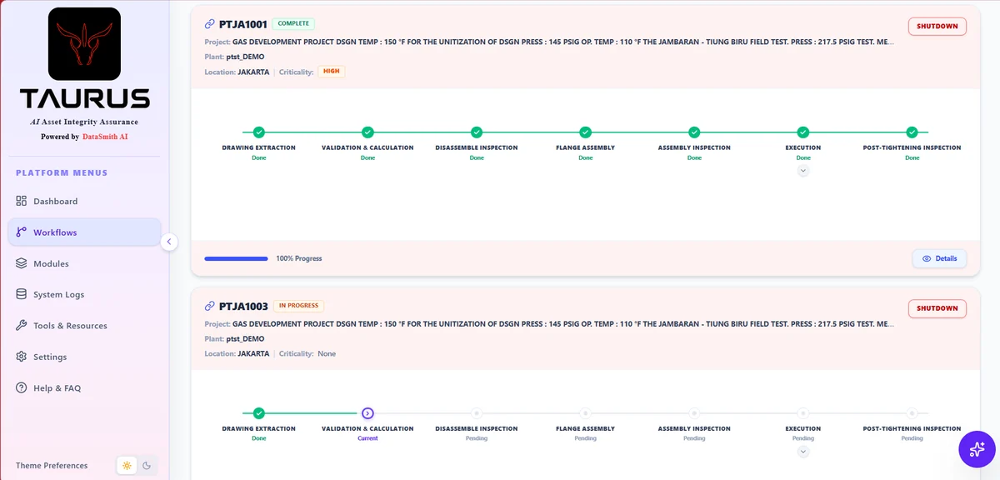This screenshot has width=1000, height=480.
Task: Open the PTJA1001 workflow title
Action: [x=243, y=25]
